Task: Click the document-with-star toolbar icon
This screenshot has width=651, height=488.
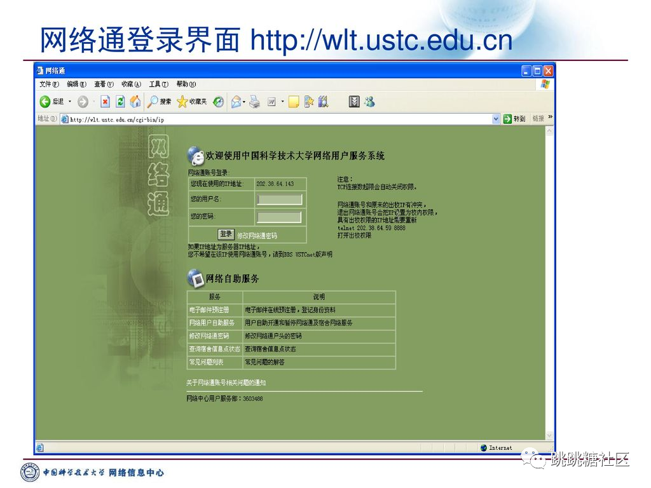Action: click(308, 101)
